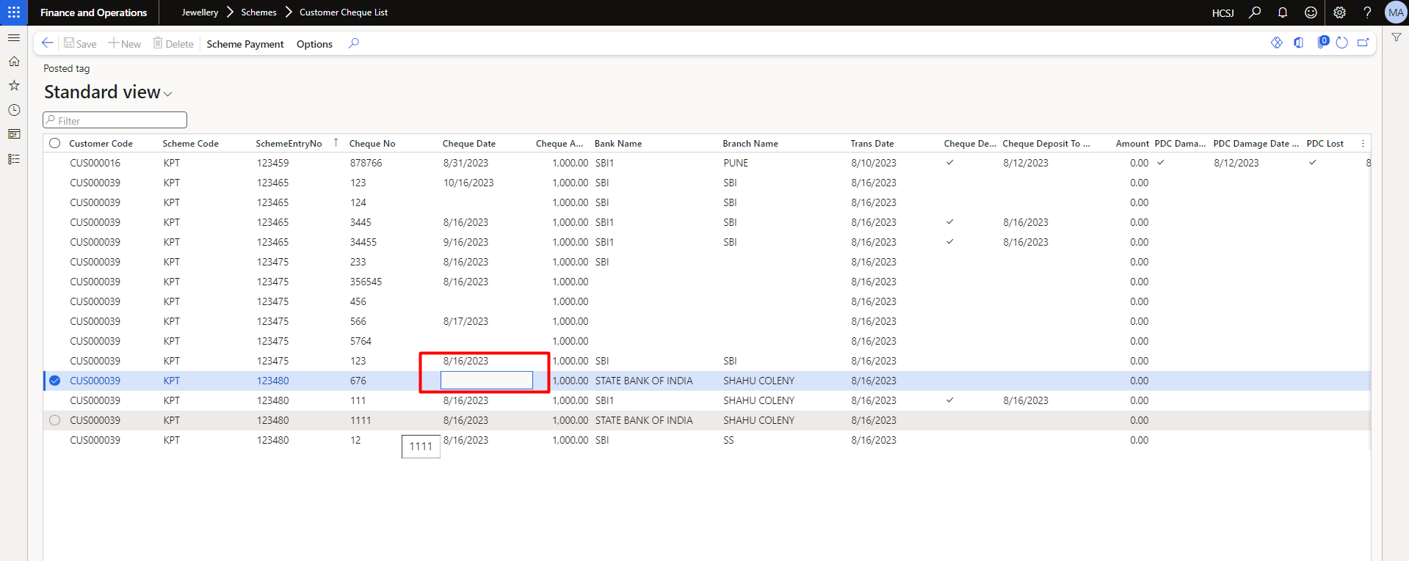Search actions with toolbar magnifier icon
Viewport: 1409px width, 561px height.
(x=354, y=43)
